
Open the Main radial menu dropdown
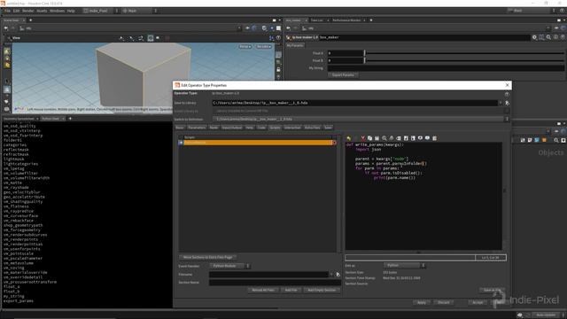[x=139, y=11]
